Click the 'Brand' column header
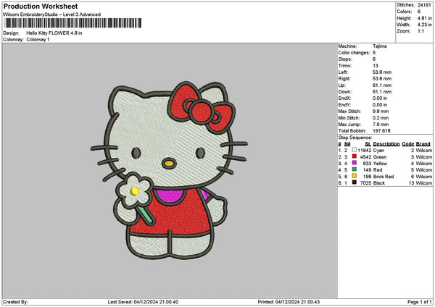 (423, 144)
